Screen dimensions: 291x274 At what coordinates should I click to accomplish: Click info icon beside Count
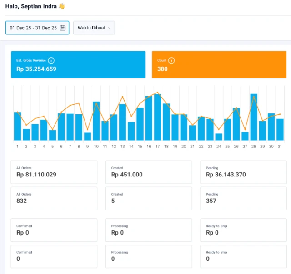click(x=171, y=60)
